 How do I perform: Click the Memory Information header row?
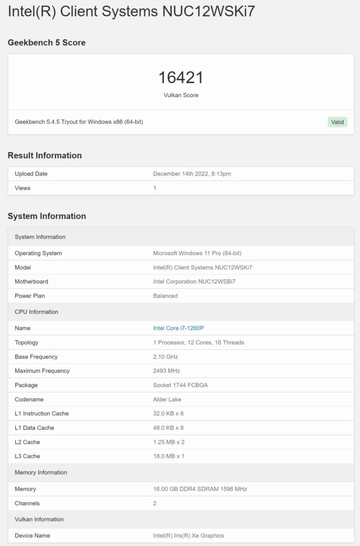(x=181, y=472)
